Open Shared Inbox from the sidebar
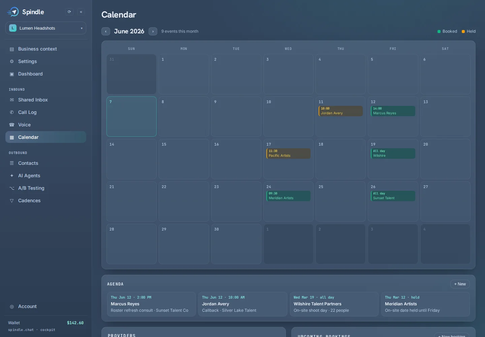485x337 pixels. [x=46, y=100]
